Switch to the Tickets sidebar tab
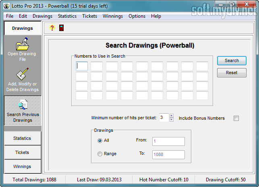 pyautogui.click(x=23, y=152)
